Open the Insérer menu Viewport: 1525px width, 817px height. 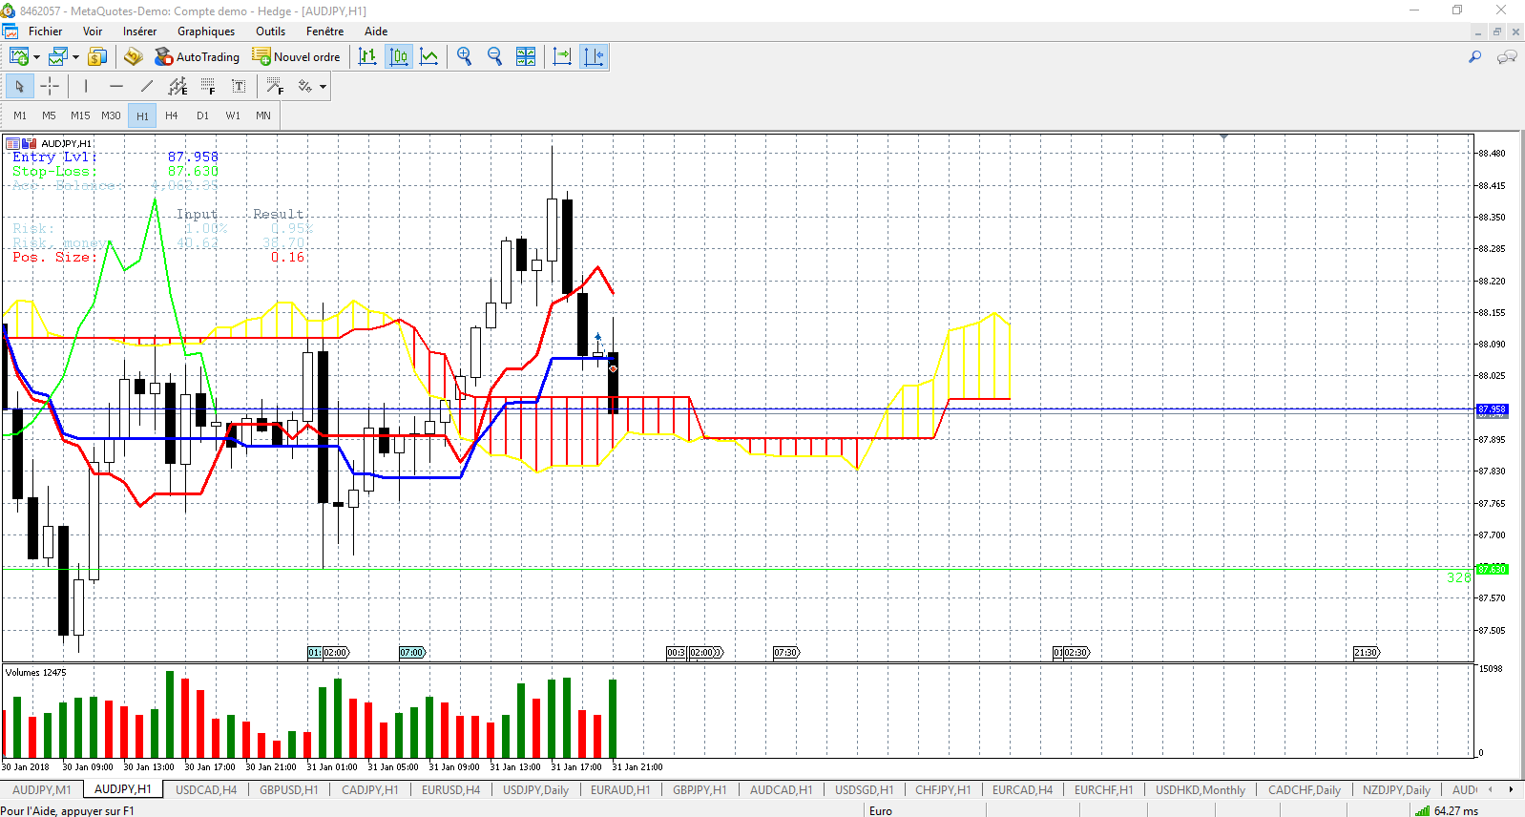[139, 31]
